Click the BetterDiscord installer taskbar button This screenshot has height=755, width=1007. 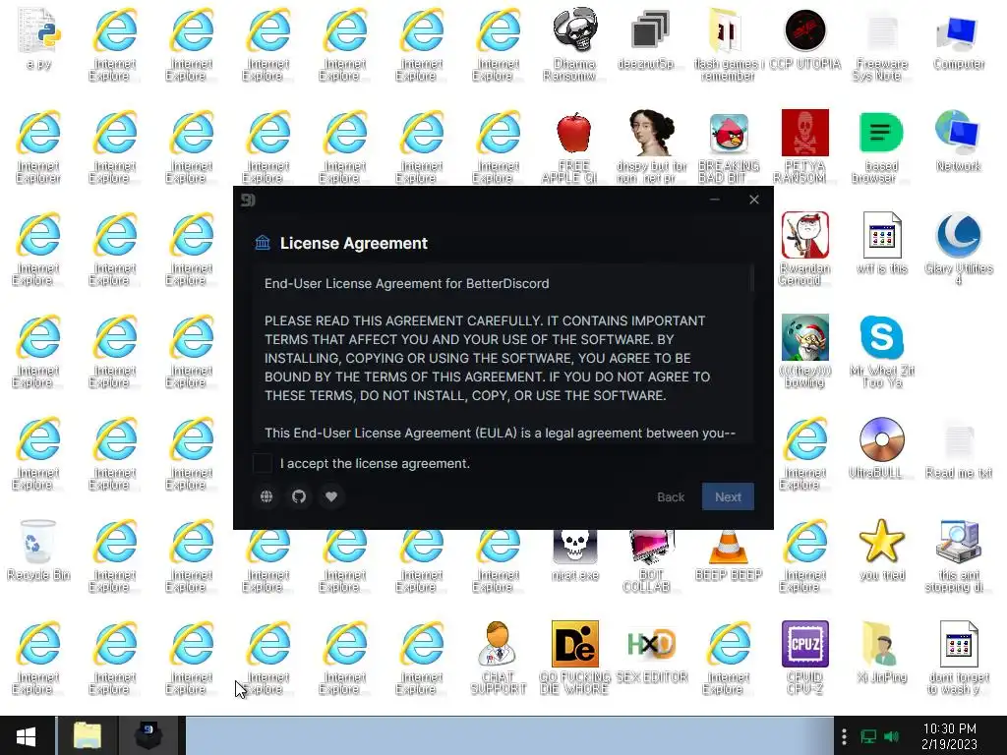[148, 735]
